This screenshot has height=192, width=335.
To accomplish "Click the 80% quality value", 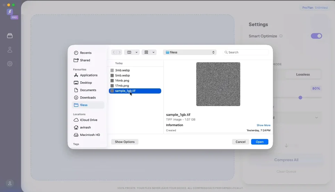I will pyautogui.click(x=316, y=88).
